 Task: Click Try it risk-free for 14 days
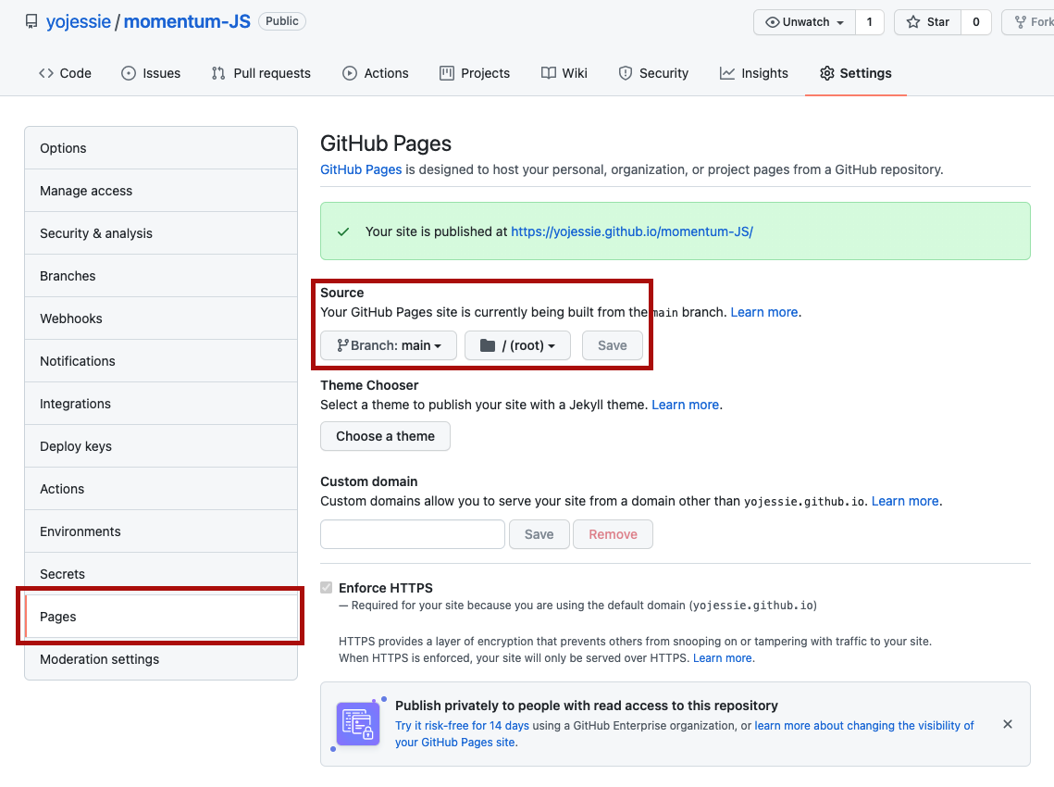point(462,726)
